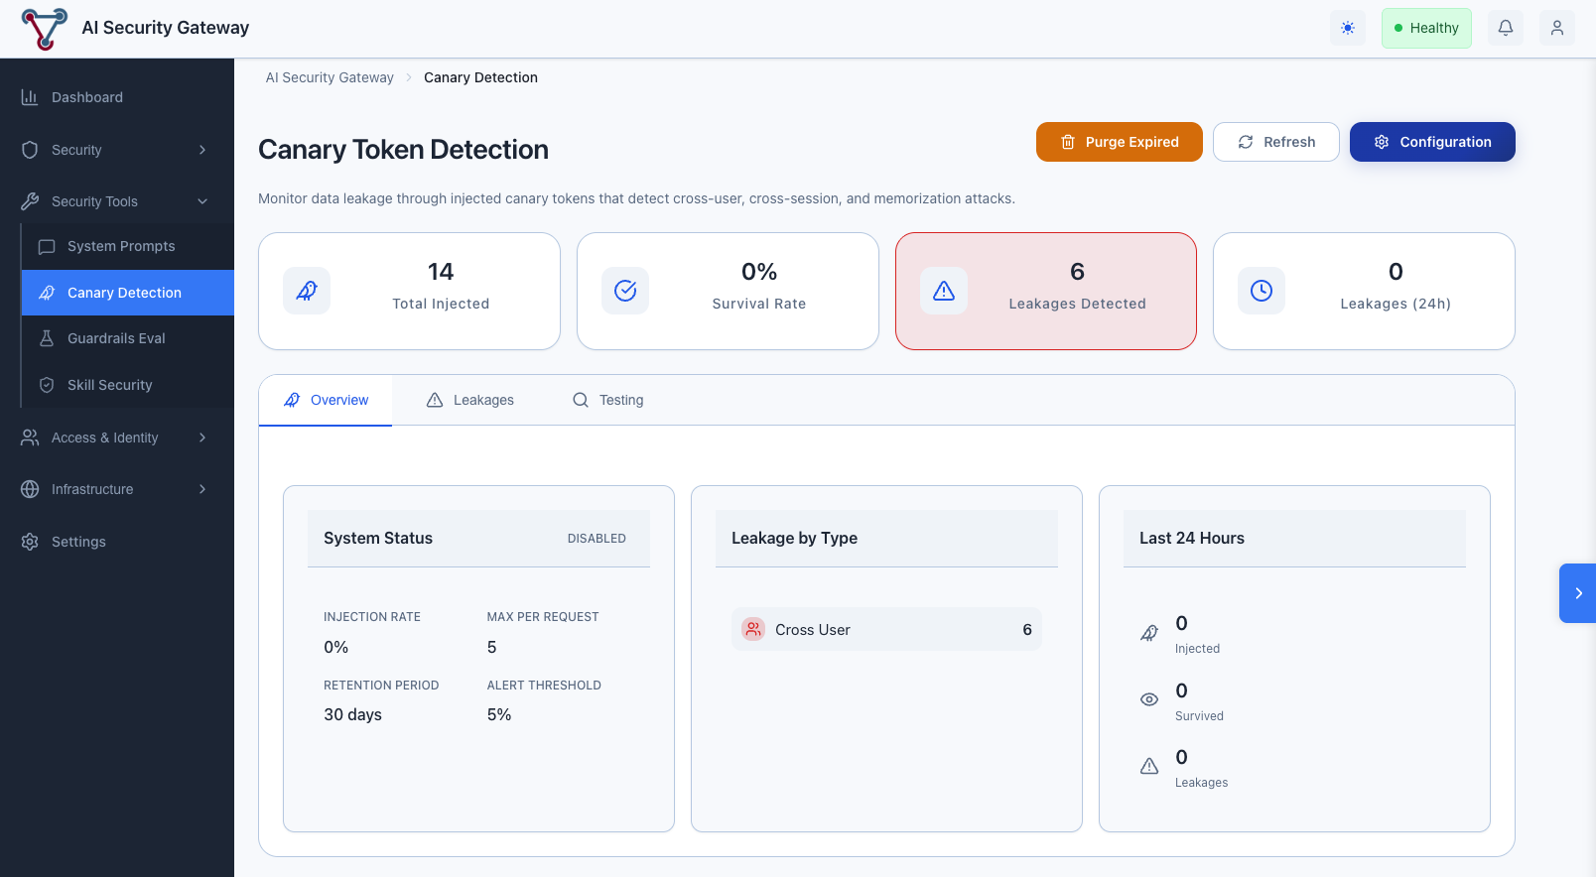Viewport: 1596px width, 877px height.
Task: Click the DISABLED status label
Action: tap(597, 539)
